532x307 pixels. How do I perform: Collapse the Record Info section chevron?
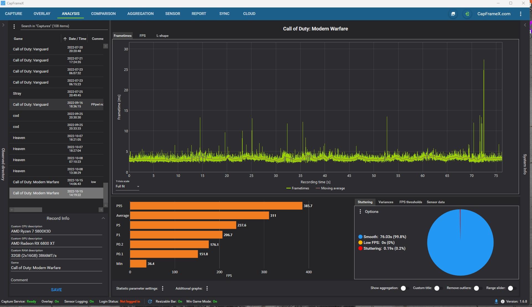tap(103, 218)
